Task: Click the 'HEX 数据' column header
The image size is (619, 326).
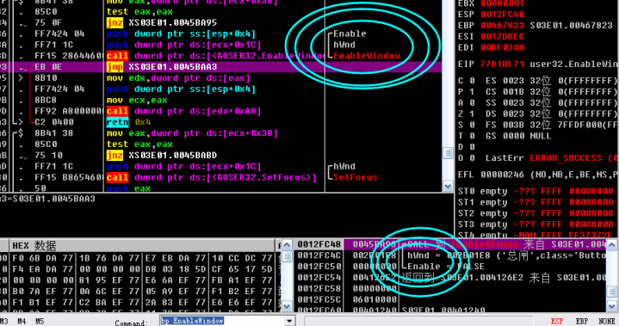Action: [x=143, y=246]
